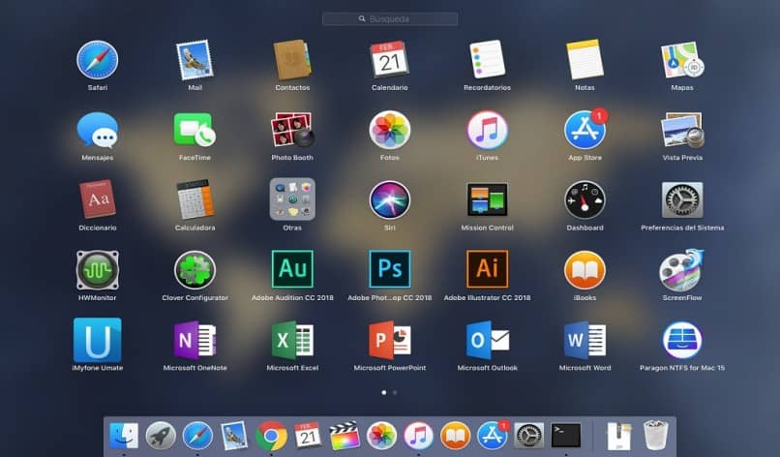Viewport: 780px width, 457px height.
Task: Start the FaceTime app
Action: (195, 131)
